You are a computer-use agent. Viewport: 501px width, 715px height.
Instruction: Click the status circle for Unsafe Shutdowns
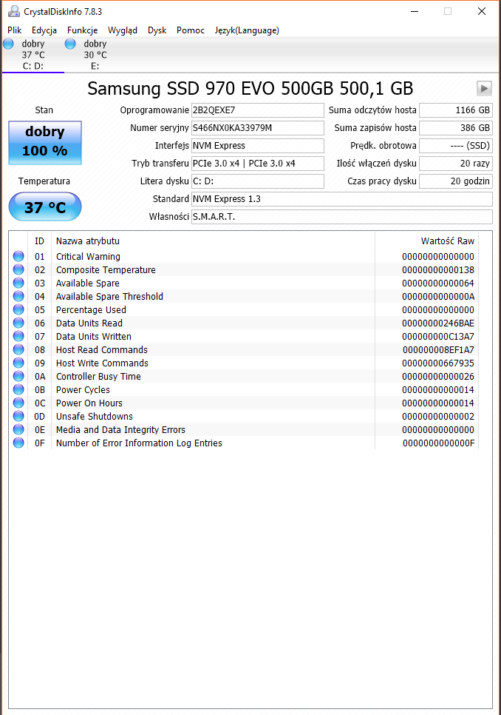pos(18,416)
